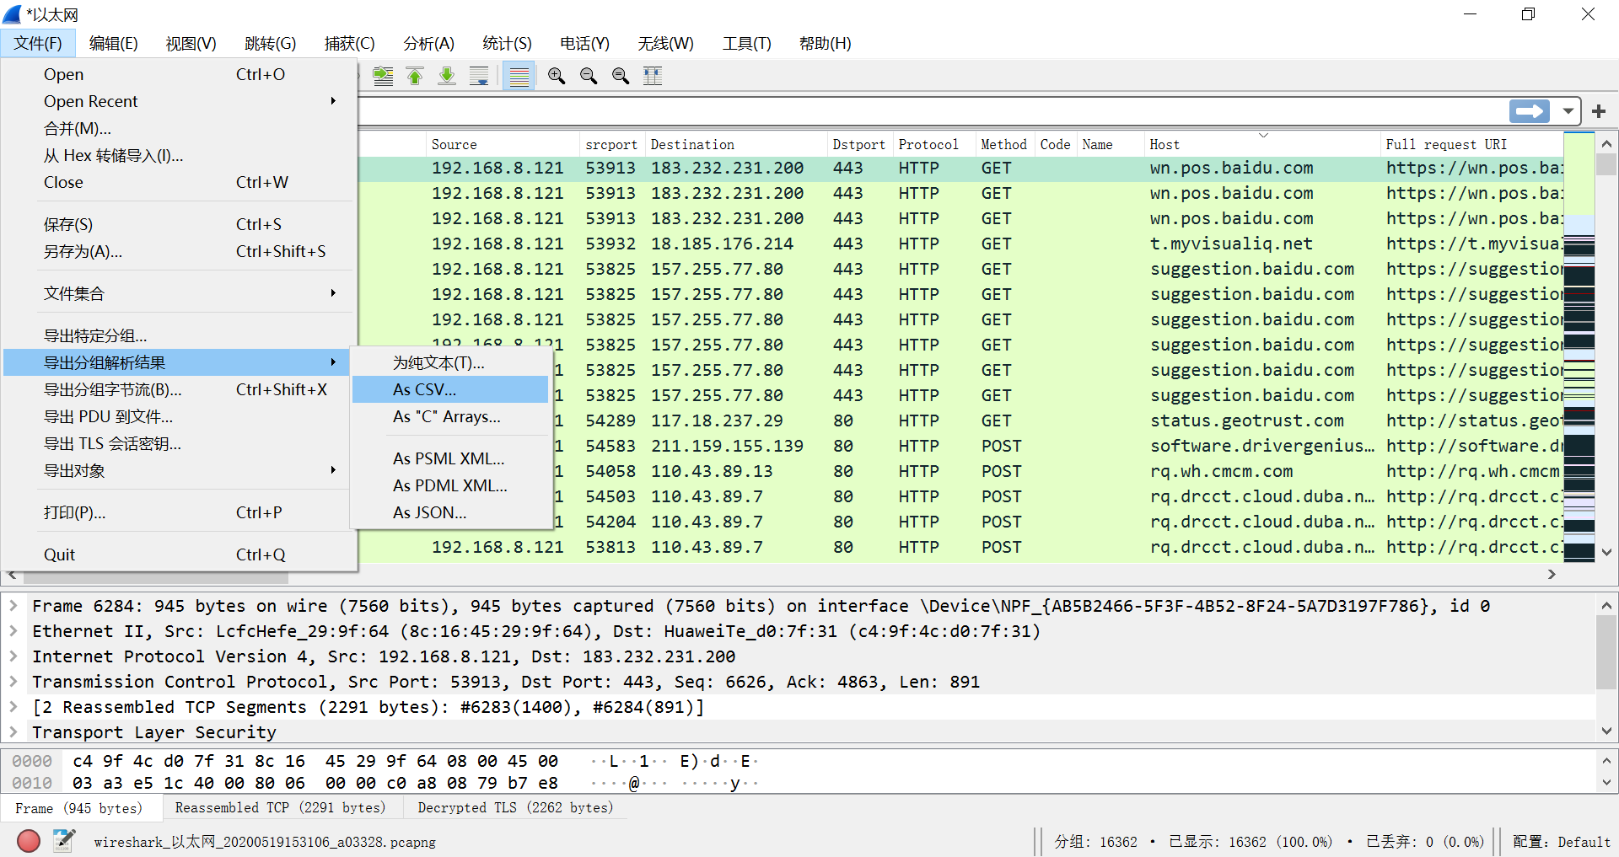Jump to first packet with up-arrow icon
The height and width of the screenshot is (857, 1619).
coord(415,76)
